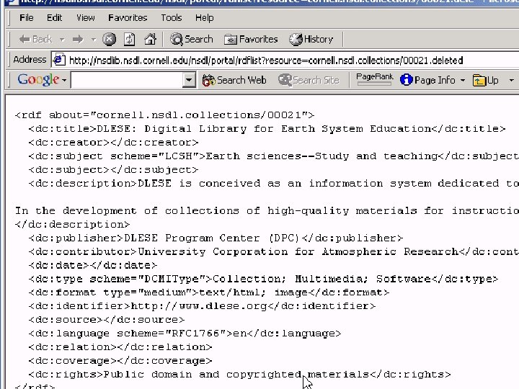
Task: Click the page icon in address bar
Action: click(59, 60)
